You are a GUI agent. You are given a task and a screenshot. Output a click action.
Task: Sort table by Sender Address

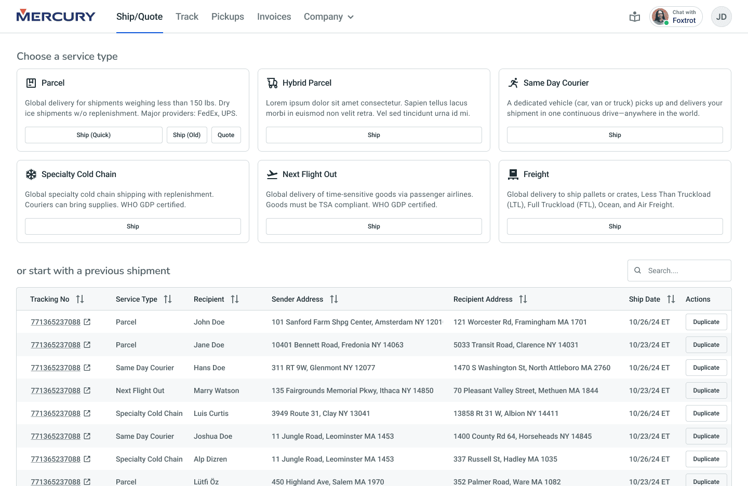(334, 299)
